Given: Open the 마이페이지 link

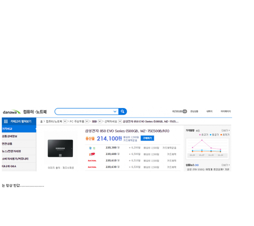Looking at the screenshot, I should tap(226, 111).
